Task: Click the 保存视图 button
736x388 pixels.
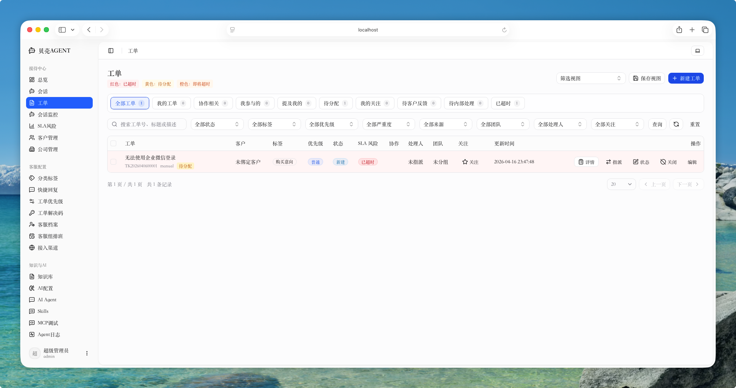Action: pos(647,78)
